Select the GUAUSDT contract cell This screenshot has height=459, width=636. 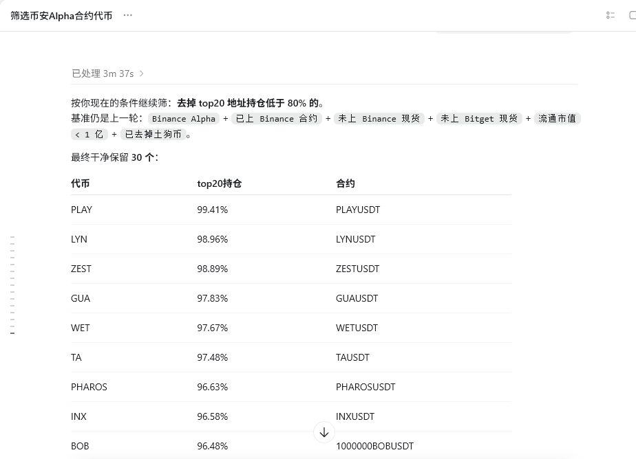coord(357,298)
